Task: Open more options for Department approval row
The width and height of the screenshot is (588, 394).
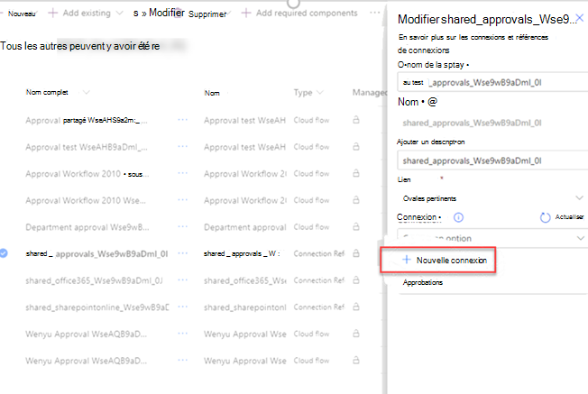Action: [183, 227]
